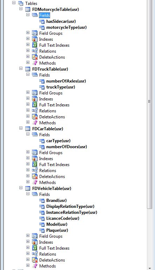
Task: Click DeleteActions icon under FDMotorcycleTable
Action: [x=35, y=57]
